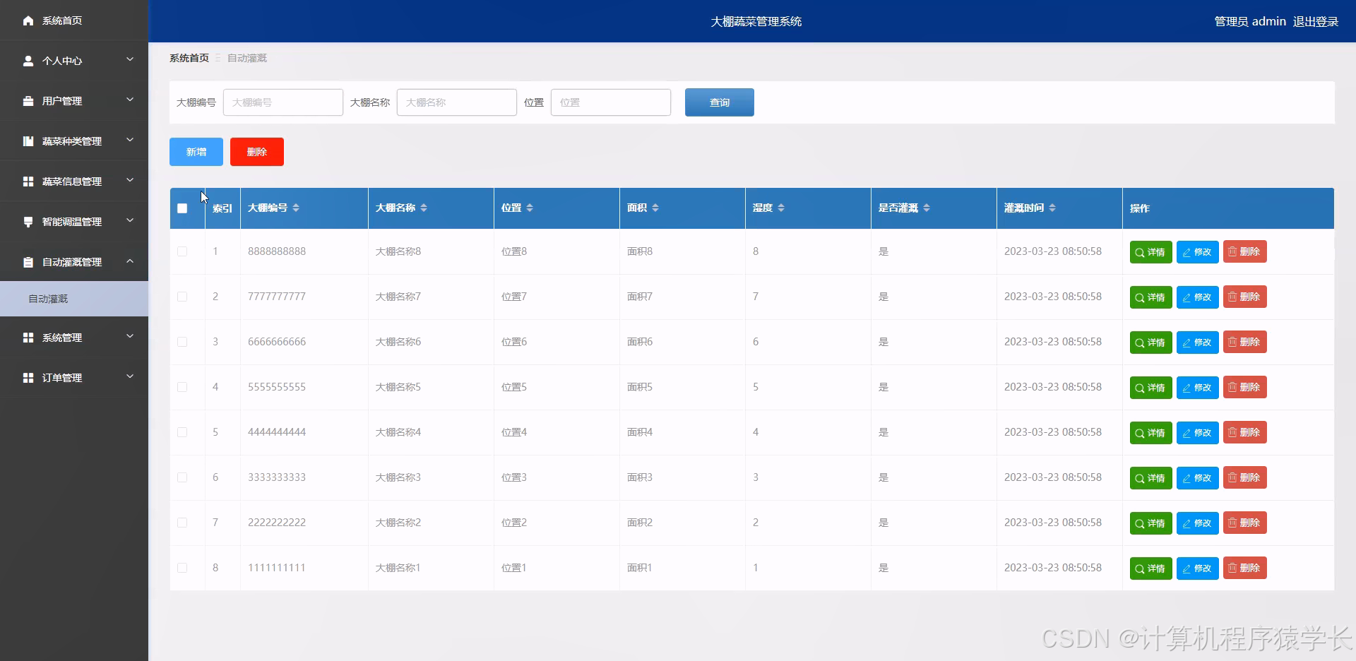Viewport: 1356px width, 661px height.
Task: Sort by 灌溉时间 column arrows
Action: coord(1052,208)
